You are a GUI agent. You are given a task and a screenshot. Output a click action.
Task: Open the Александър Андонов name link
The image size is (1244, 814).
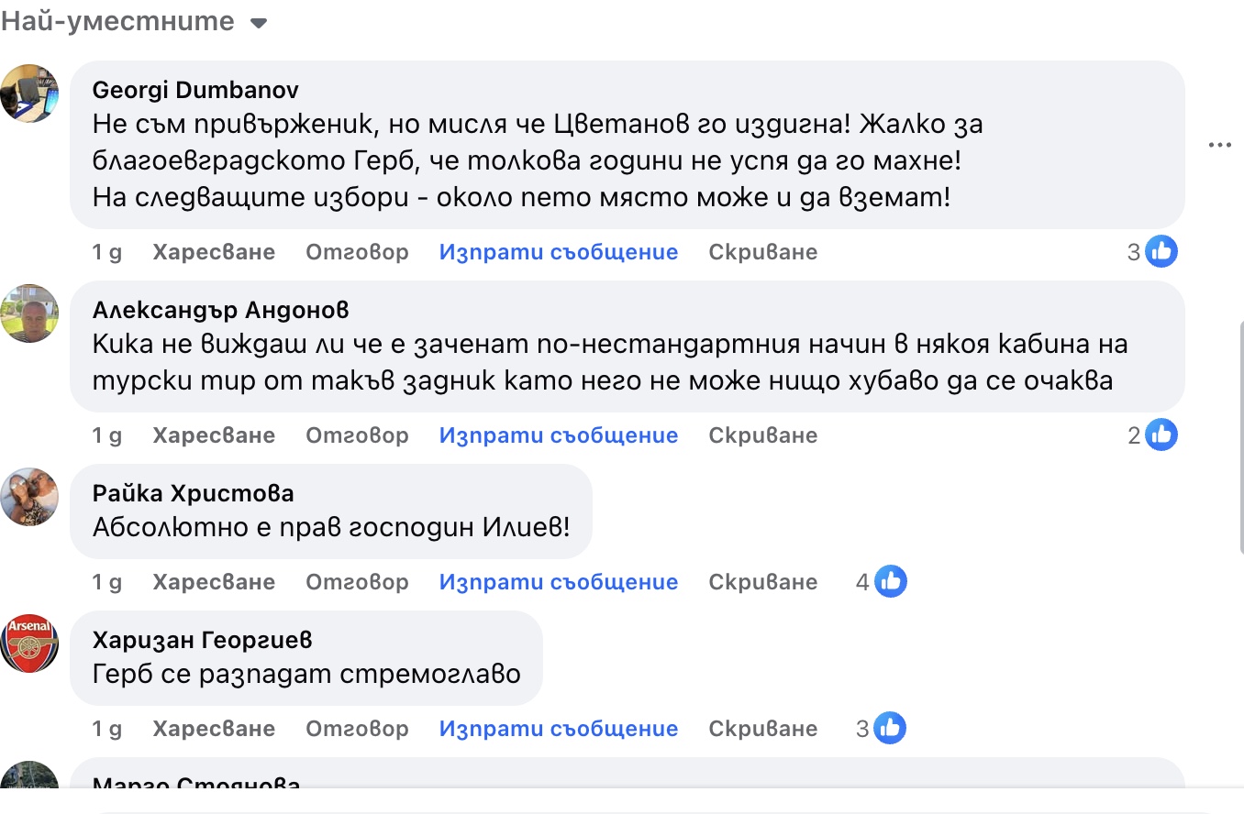(220, 310)
